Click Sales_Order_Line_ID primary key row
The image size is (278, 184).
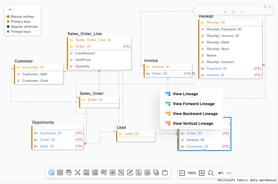(x=100, y=40)
